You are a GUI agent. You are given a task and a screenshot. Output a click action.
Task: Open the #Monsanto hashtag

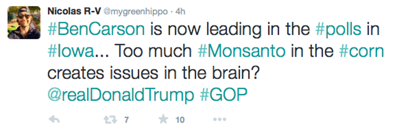pyautogui.click(x=242, y=51)
